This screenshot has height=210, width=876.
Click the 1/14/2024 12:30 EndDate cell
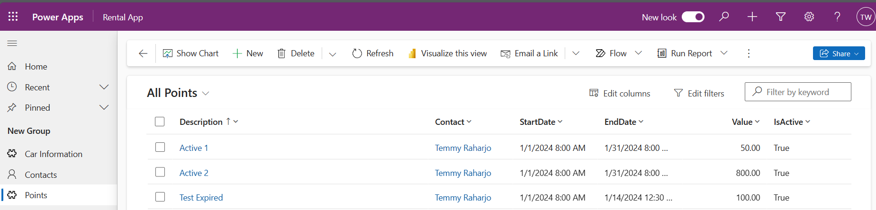point(638,198)
